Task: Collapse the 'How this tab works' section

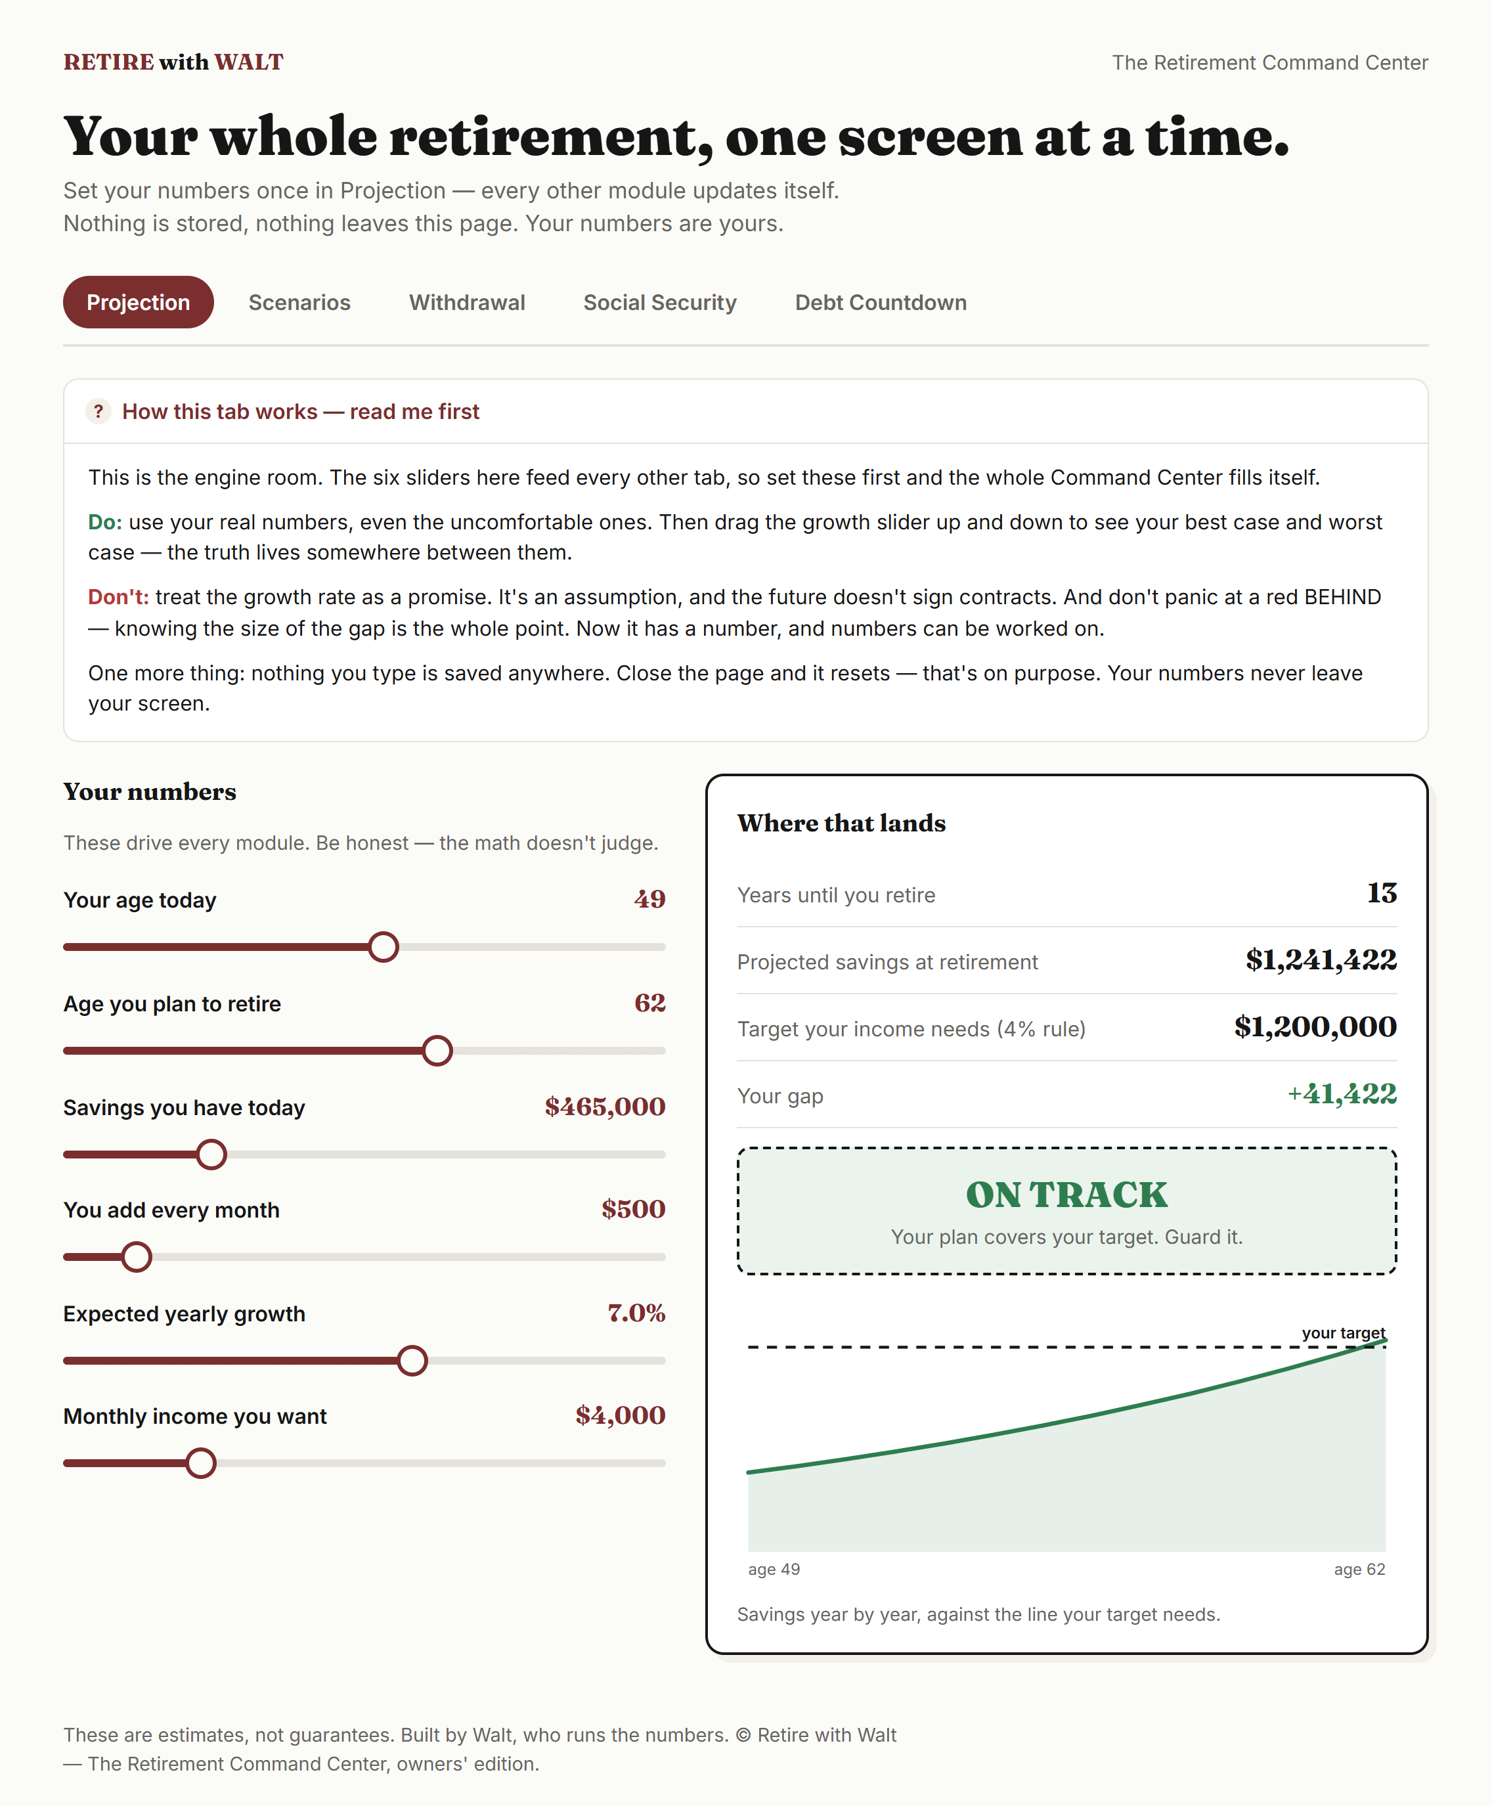Action: (745, 412)
